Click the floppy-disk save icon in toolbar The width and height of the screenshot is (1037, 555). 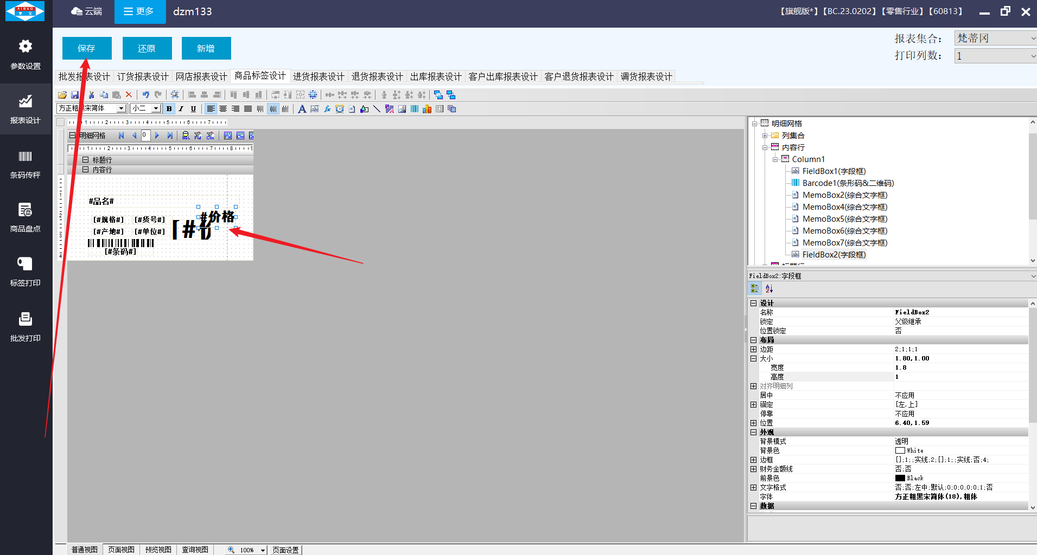point(75,95)
